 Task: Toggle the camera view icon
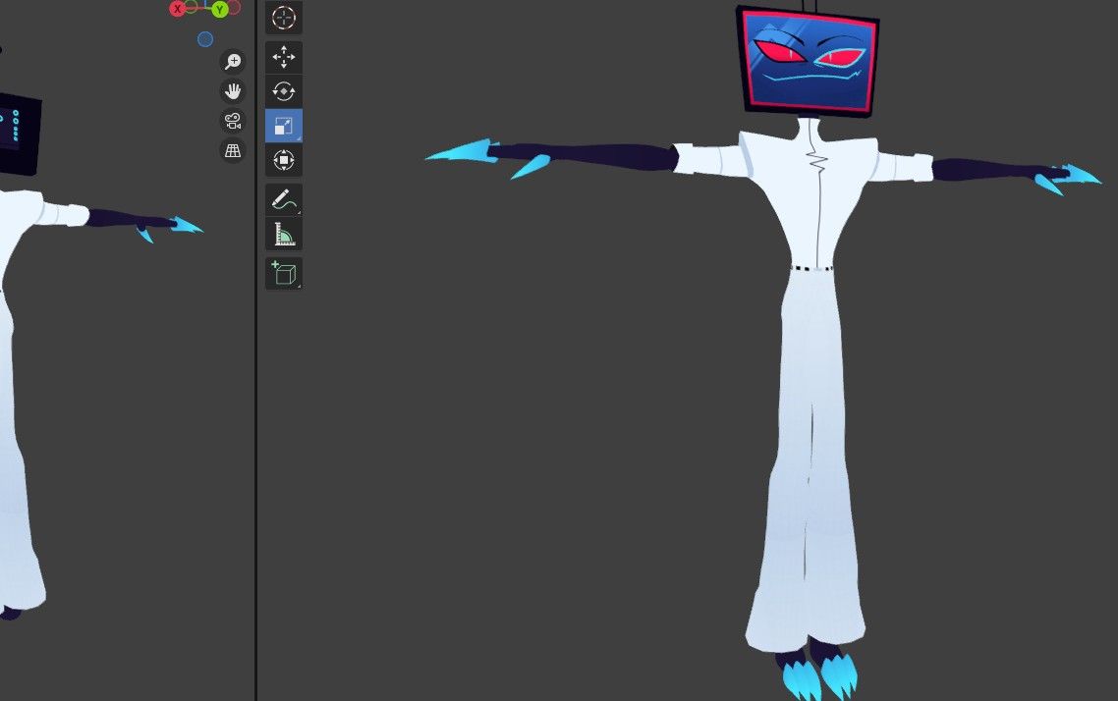click(233, 121)
